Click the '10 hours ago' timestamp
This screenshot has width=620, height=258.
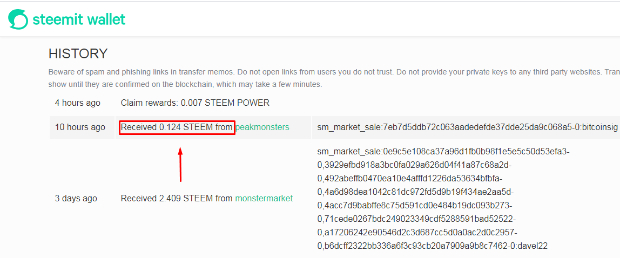tap(80, 127)
